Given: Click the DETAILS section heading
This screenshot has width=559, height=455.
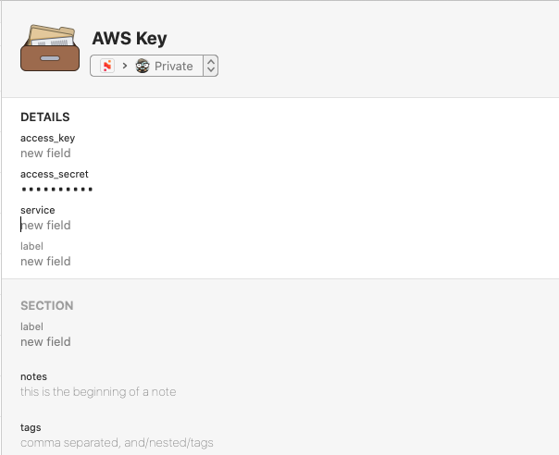Looking at the screenshot, I should (x=45, y=117).
